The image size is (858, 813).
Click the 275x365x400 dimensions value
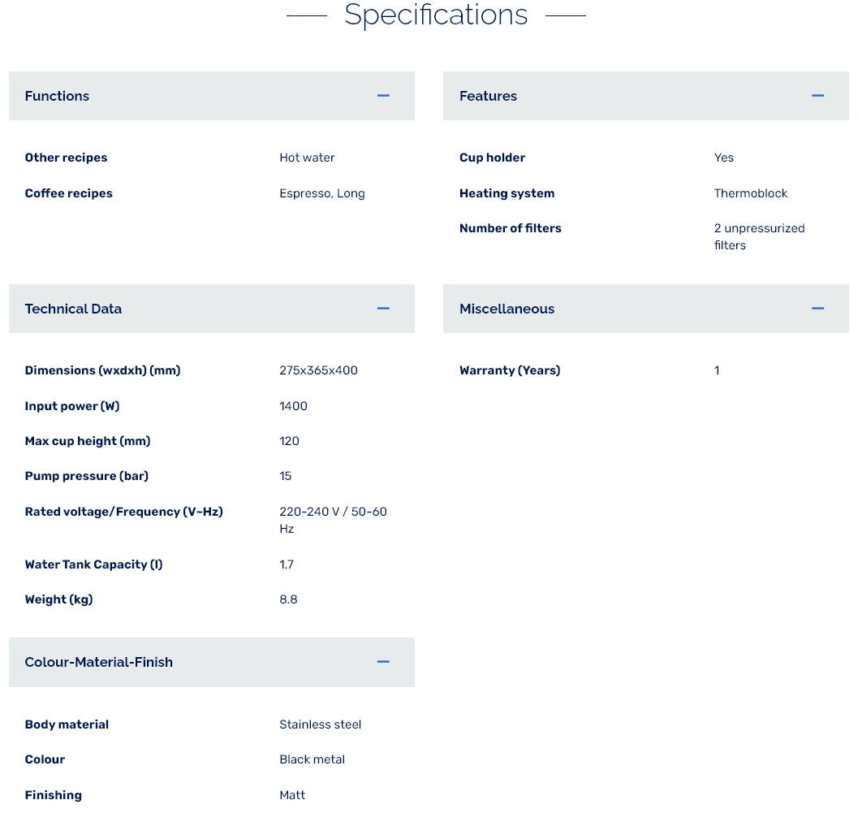(x=318, y=370)
